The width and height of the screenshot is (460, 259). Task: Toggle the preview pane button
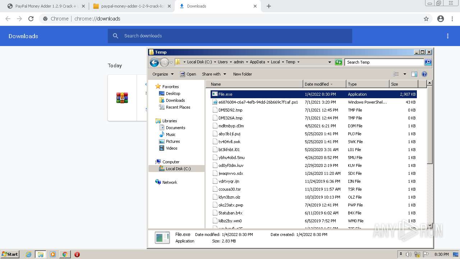[414, 74]
